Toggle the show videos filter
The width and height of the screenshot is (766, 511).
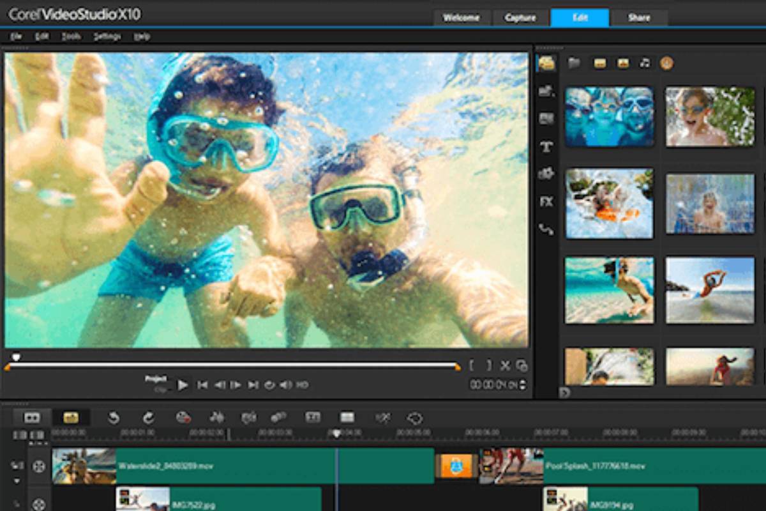[600, 63]
